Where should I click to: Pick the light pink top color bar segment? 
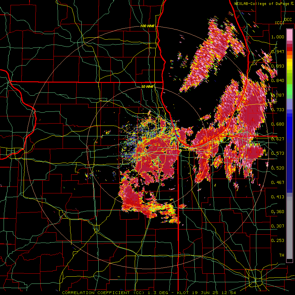[x=289, y=35]
